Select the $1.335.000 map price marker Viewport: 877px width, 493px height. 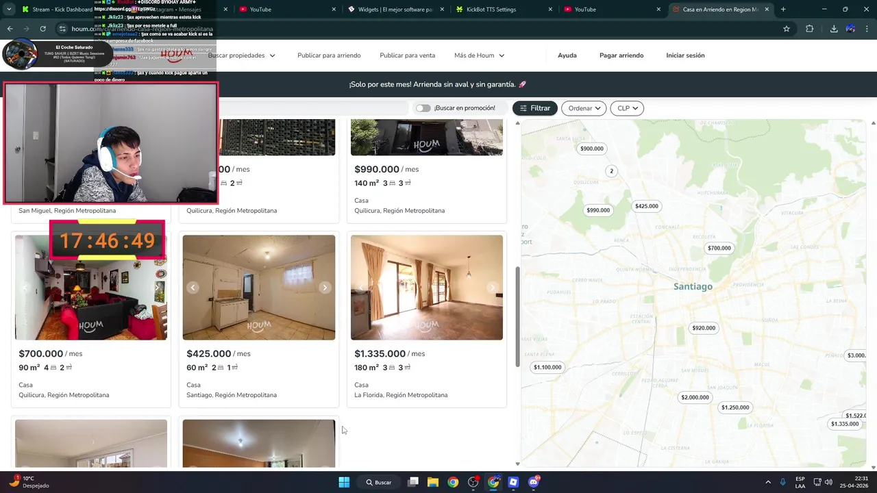[x=845, y=424]
